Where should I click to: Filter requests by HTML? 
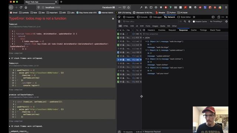point(126,26)
